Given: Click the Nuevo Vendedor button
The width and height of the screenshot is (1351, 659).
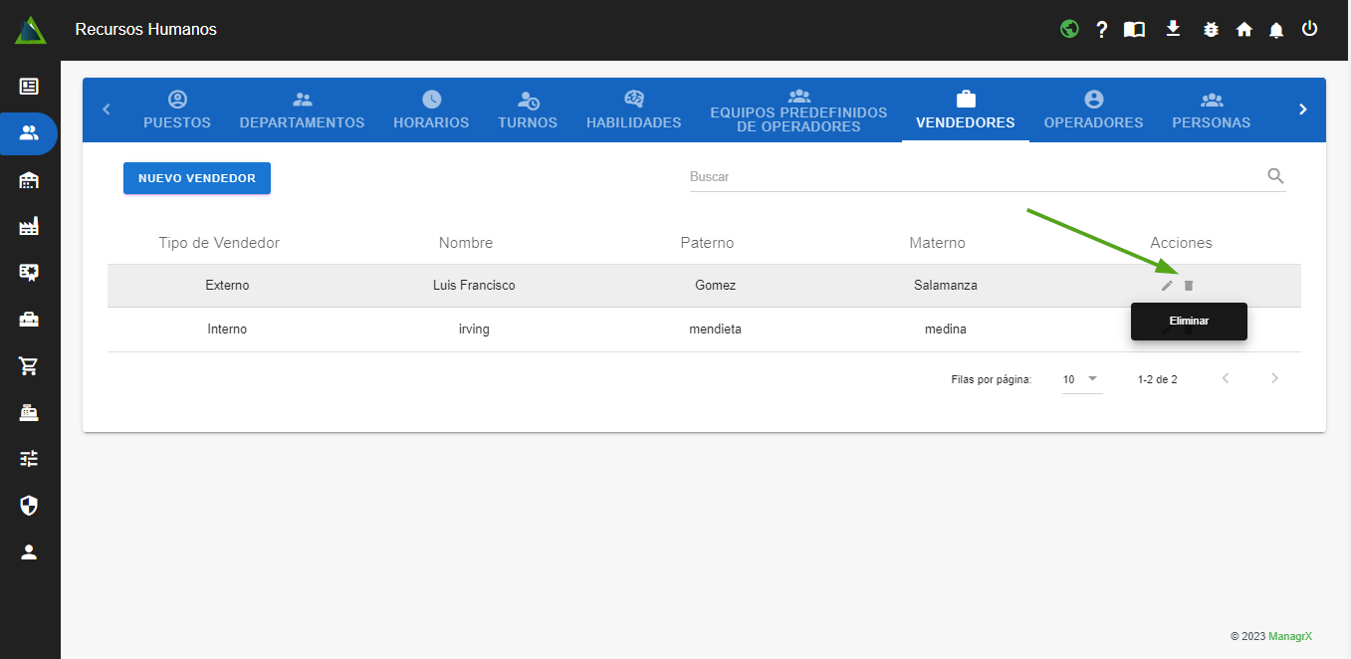Looking at the screenshot, I should (197, 178).
